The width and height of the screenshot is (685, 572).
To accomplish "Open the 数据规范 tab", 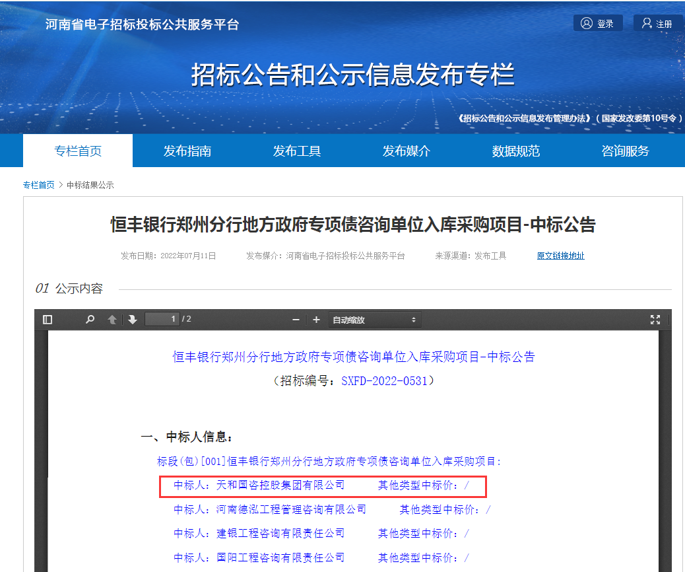I will [516, 151].
